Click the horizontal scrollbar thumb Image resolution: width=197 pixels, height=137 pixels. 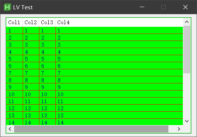pyautogui.click(x=91, y=129)
